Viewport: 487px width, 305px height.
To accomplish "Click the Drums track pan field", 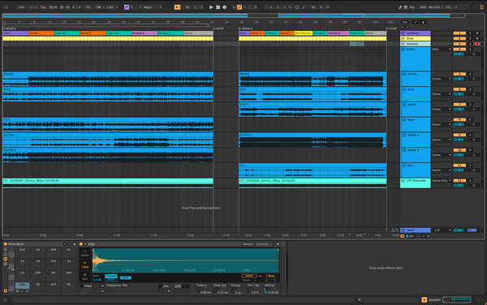I will (x=474, y=79).
